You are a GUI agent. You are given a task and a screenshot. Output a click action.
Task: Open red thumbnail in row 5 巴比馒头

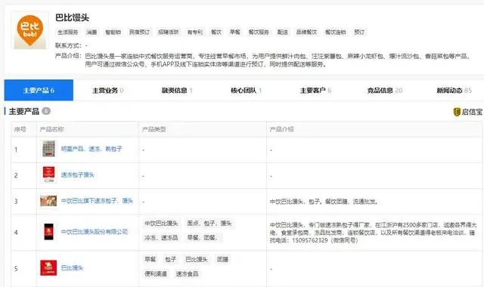(48, 267)
